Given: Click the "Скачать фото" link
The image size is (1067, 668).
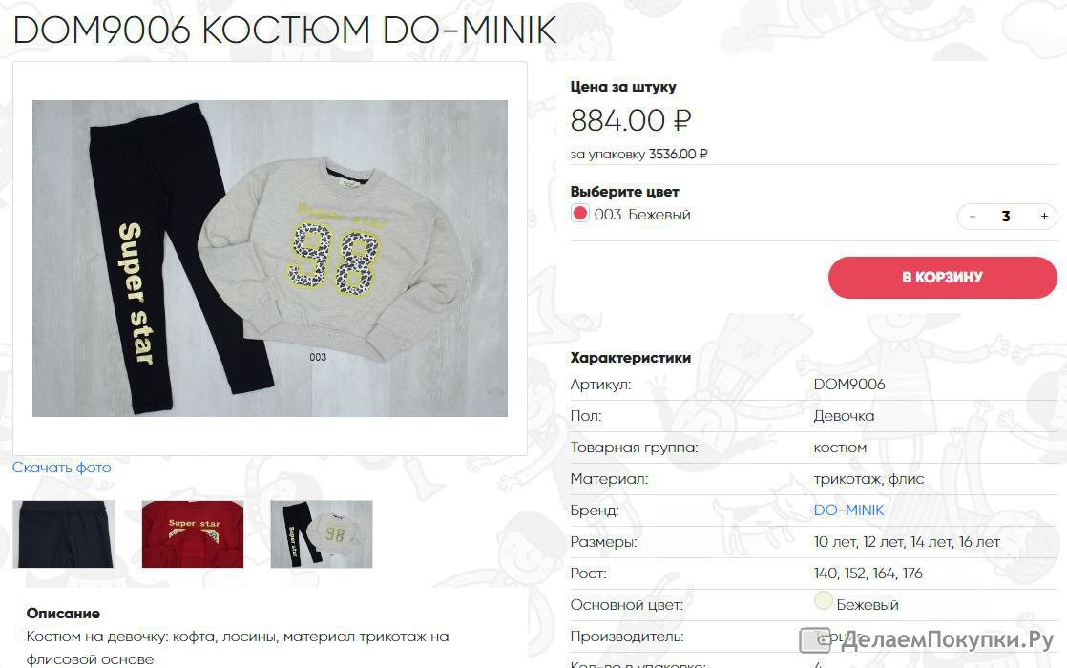Looking at the screenshot, I should tap(62, 468).
